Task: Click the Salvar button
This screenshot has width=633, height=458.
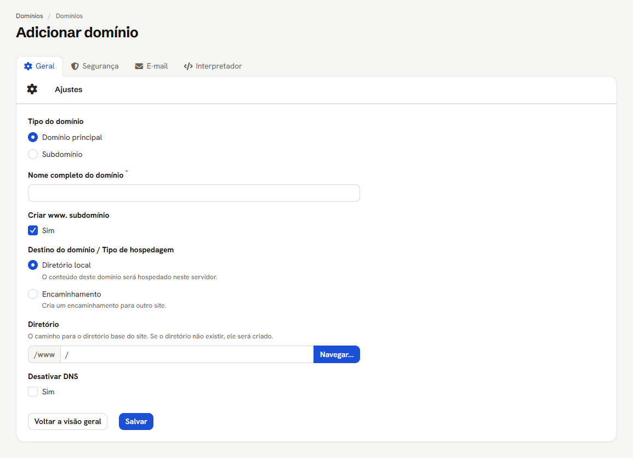Action: point(136,422)
